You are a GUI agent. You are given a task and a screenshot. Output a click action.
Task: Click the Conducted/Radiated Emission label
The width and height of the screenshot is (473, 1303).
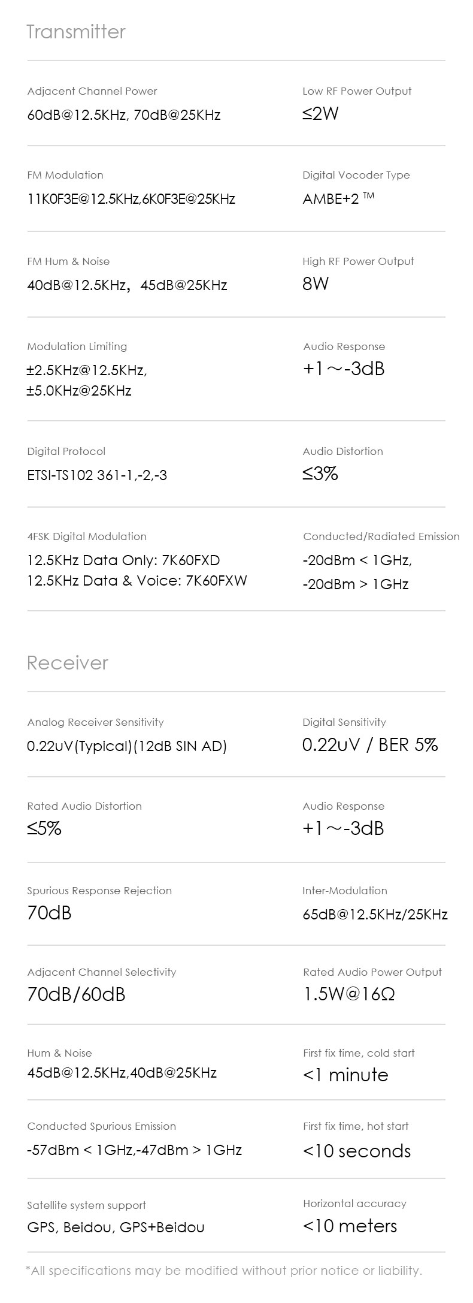[381, 536]
